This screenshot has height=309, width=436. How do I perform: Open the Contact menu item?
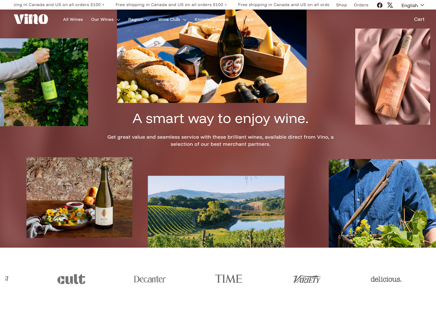pos(245,19)
